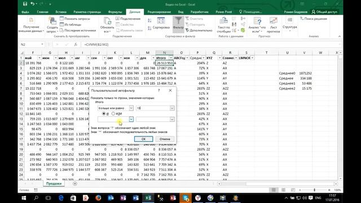361x203 pixels.
Task: Switch to Normal view in status bar
Action: [274, 190]
